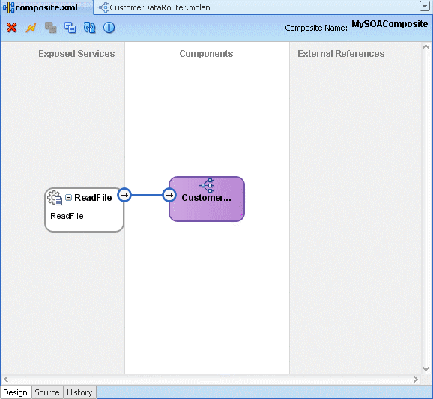Collapse the ReadFile service box

(x=68, y=197)
